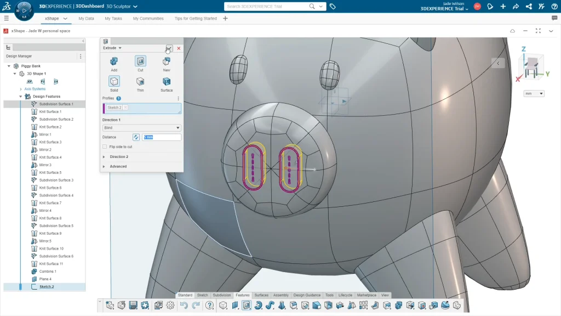This screenshot has width=561, height=316.
Task: Select the New body extrude icon
Action: point(167,61)
